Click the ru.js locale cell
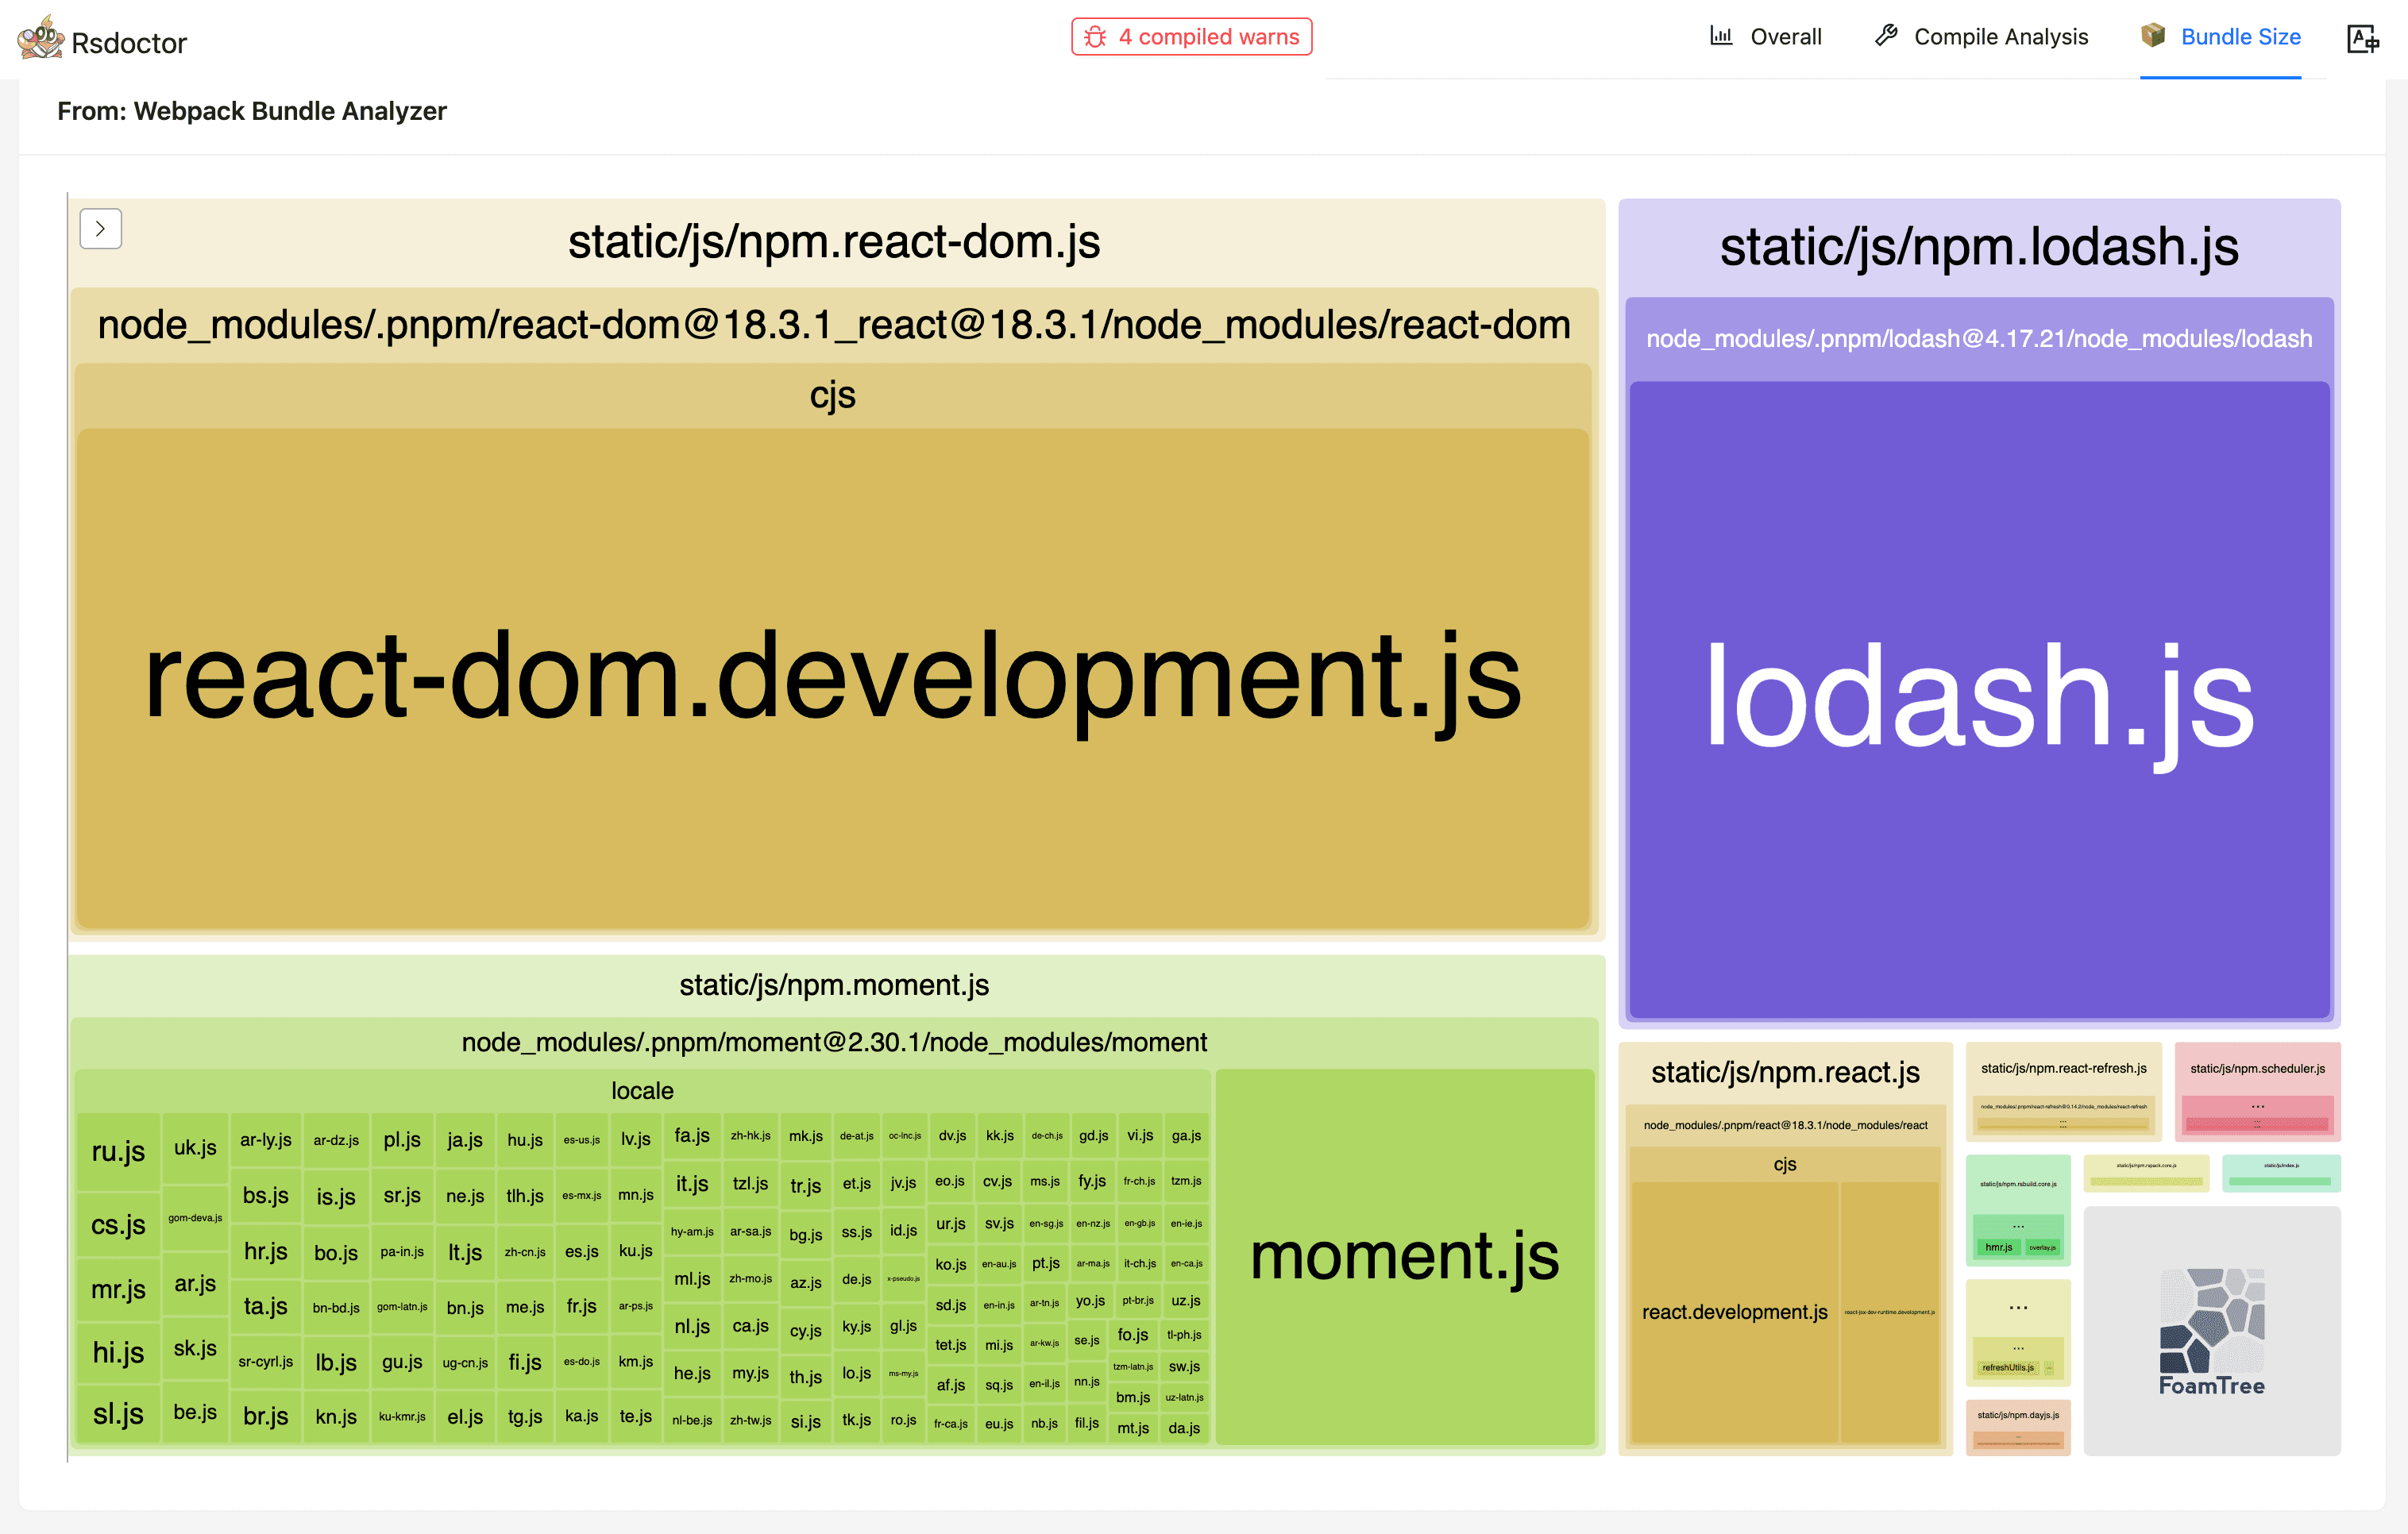 coord(118,1151)
